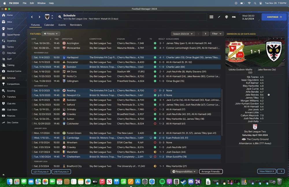This screenshot has height=187, width=289.
Task: Open the Season 2023/24 dropdown
Action: 183,34
